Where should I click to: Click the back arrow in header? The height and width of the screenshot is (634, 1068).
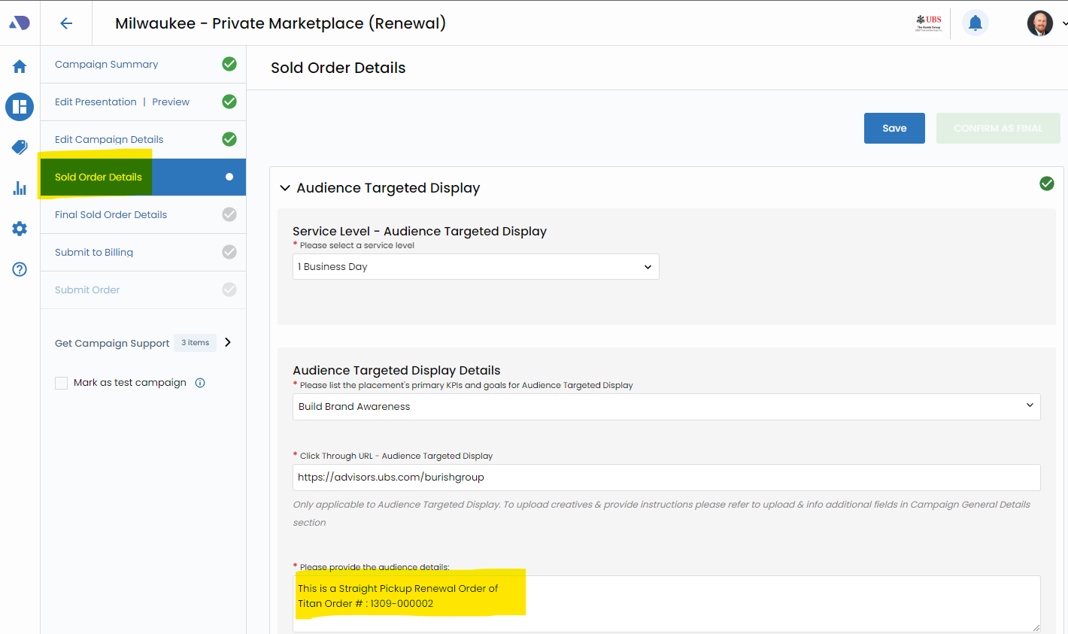pos(66,23)
